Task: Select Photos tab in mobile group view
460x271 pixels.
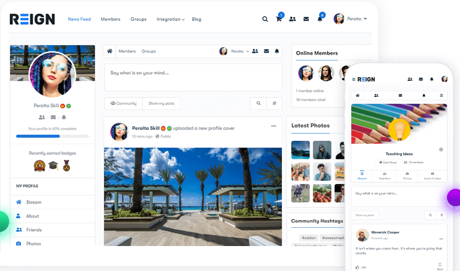Action: pos(407,176)
